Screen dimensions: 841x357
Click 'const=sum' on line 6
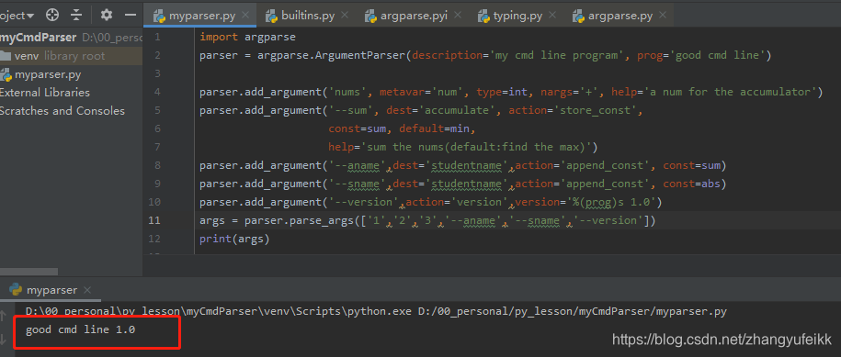[358, 128]
